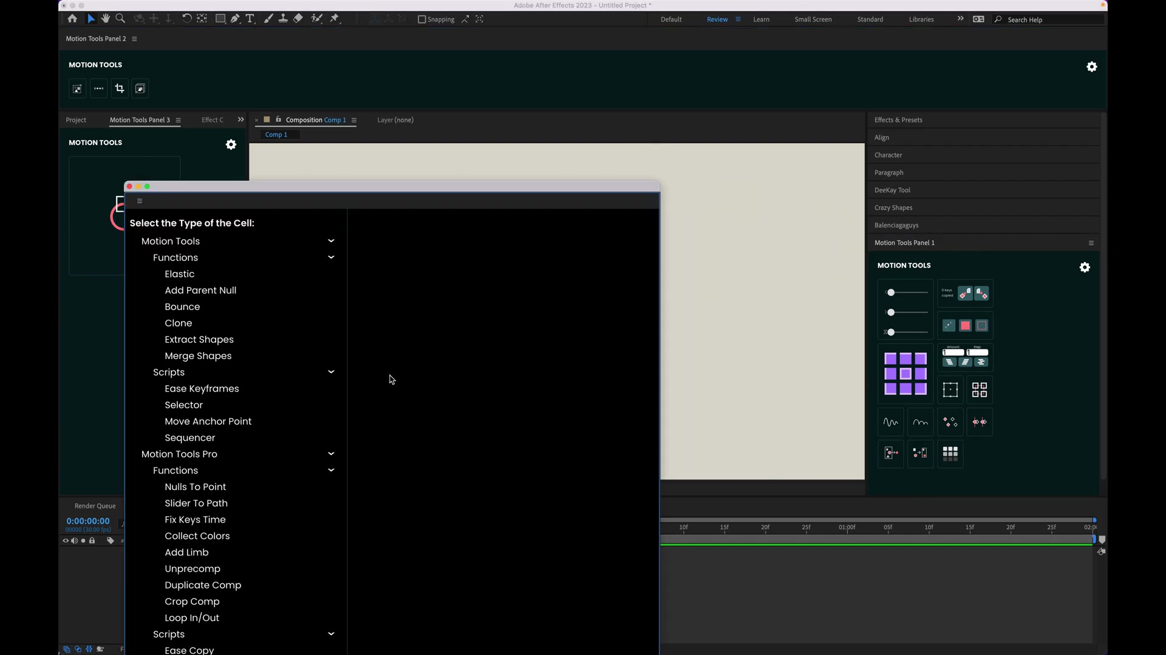Image resolution: width=1166 pixels, height=655 pixels.
Task: Select the Pen tool
Action: coord(235,19)
